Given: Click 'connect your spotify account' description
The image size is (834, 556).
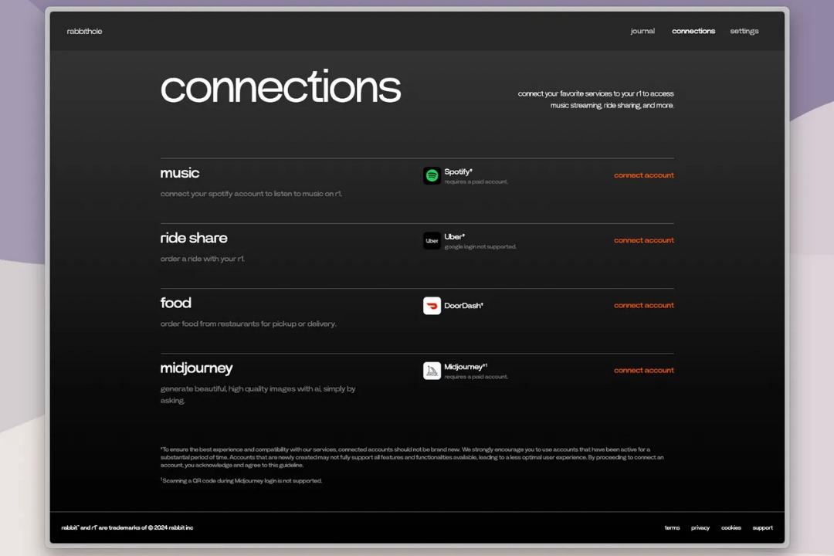Looking at the screenshot, I should click(251, 194).
